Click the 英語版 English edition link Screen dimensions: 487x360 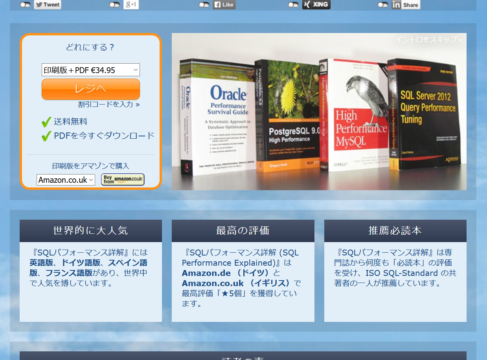[x=41, y=263]
